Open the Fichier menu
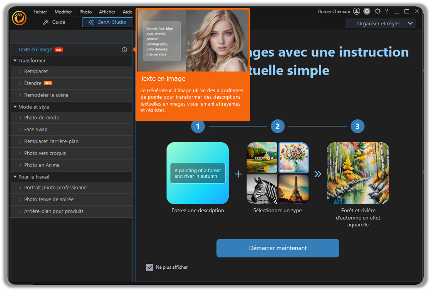431x291 pixels. click(40, 12)
